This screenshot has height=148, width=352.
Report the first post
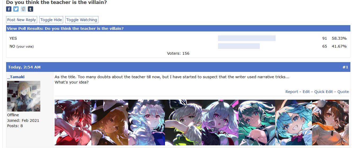[292, 92]
